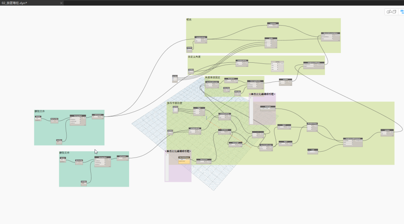
Task: Click the 标高 group title
Action: (x=189, y=20)
